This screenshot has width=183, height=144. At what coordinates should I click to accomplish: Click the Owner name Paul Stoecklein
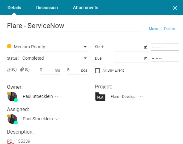[38, 96]
